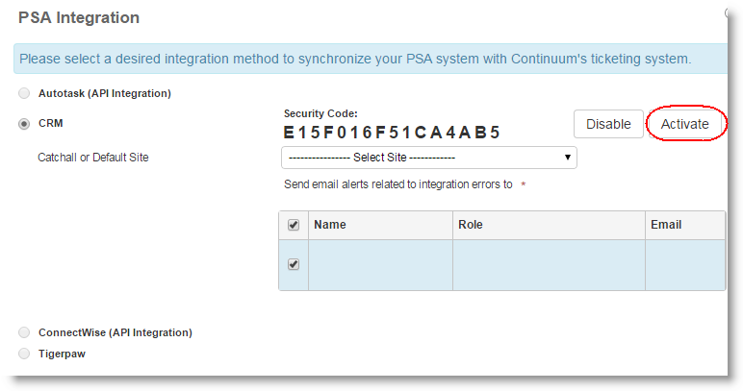Viewport: 743px width, 391px height.
Task: Click the Email cell in first row
Action: tap(684, 264)
